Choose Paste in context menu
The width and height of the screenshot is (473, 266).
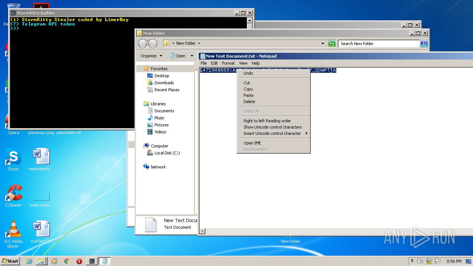273,95
